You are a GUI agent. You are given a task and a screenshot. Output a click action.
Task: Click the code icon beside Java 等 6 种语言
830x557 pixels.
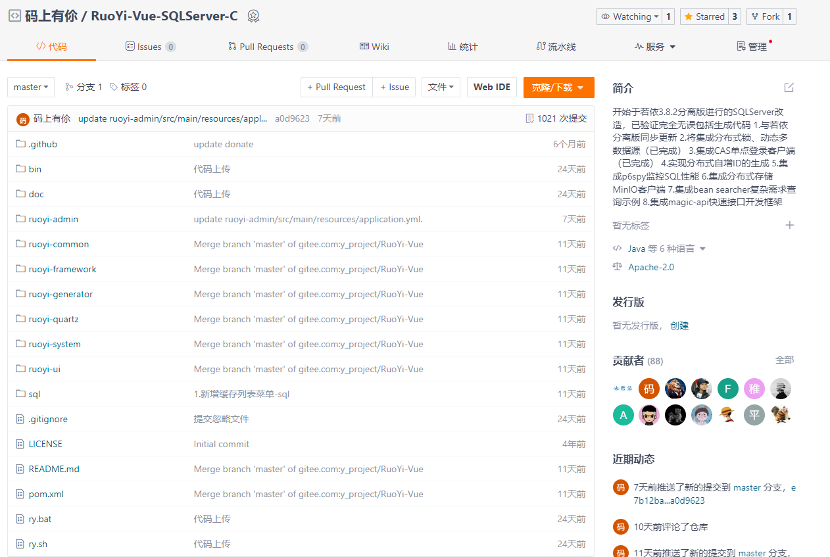[617, 248]
